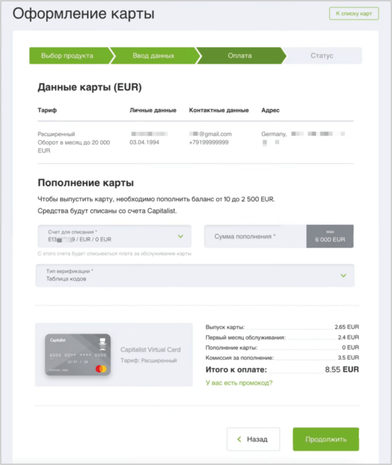Click the 'Расширенный' tariff name in the table
The width and height of the screenshot is (392, 465).
(x=56, y=134)
